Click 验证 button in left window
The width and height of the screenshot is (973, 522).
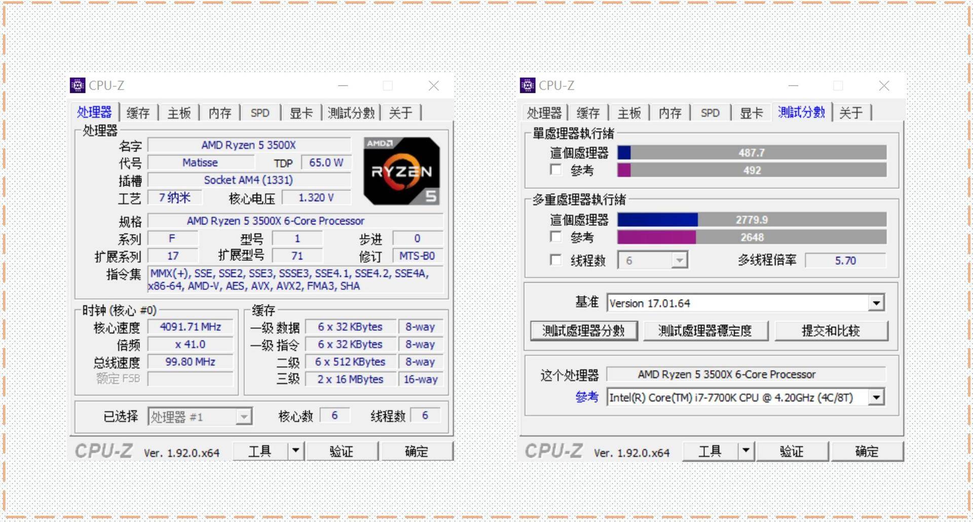click(342, 451)
